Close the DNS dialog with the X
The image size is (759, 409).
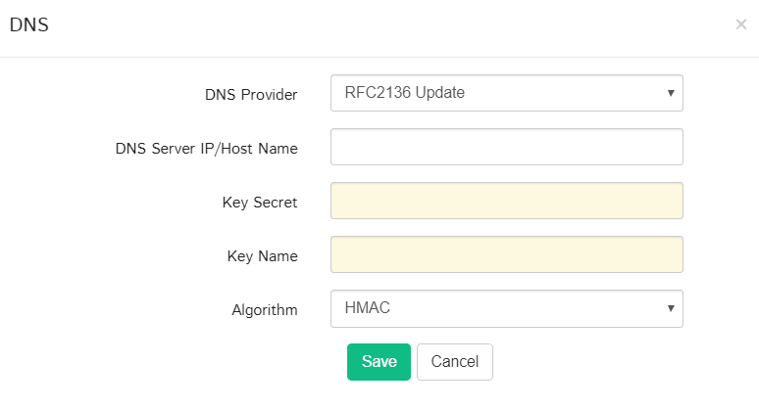pos(740,24)
